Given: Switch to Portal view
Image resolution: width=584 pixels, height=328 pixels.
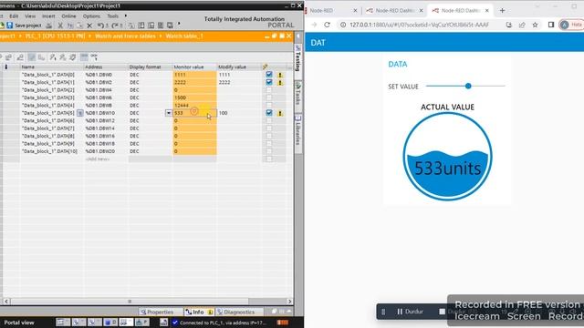Looking at the screenshot, I should coord(19,323).
